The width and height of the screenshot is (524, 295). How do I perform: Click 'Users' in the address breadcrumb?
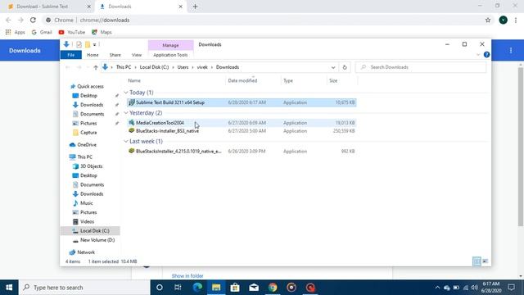pos(183,67)
